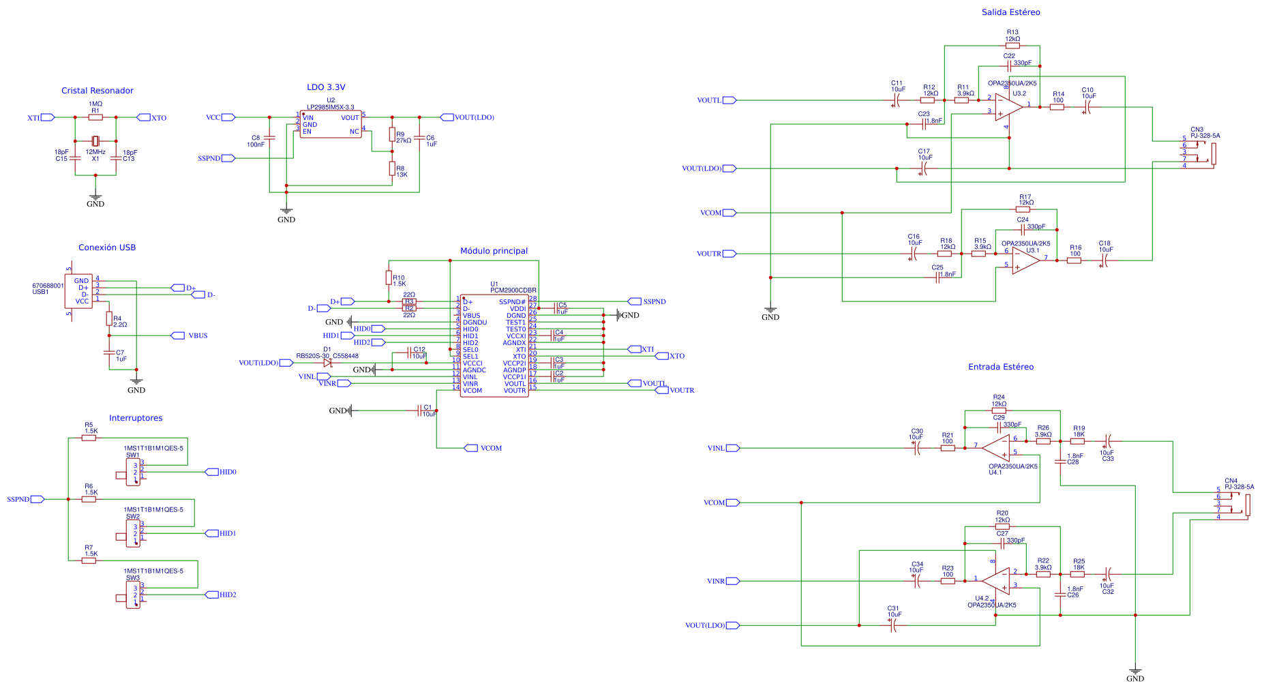Image resolution: width=1262 pixels, height=690 pixels.
Task: Select the U1 PCM2900CDBR chip symbol
Action: click(494, 346)
